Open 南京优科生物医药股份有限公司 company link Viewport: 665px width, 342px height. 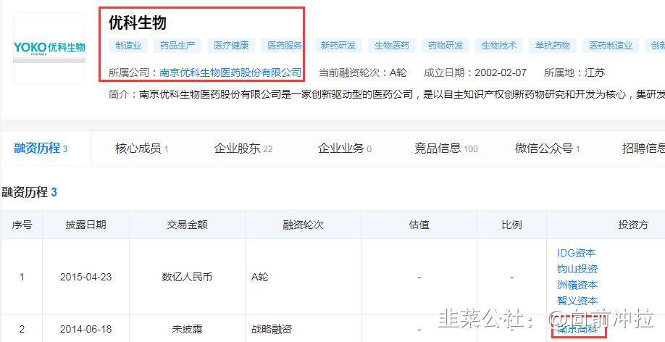click(x=230, y=72)
